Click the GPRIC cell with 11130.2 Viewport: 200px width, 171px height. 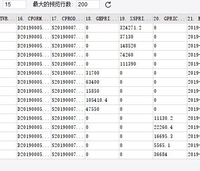coord(170,118)
